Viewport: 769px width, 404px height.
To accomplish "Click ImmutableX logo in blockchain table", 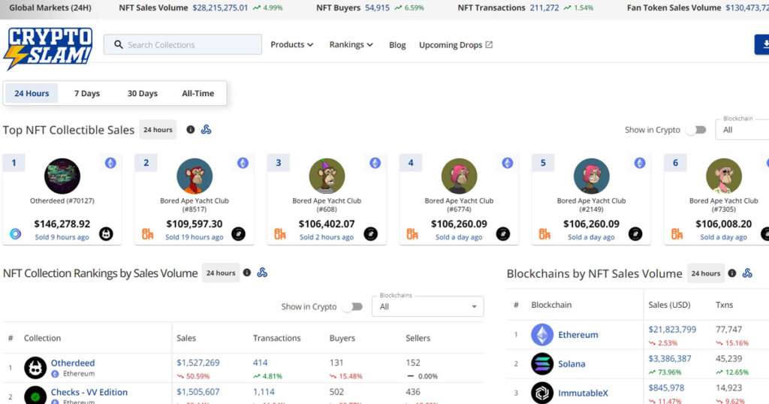I will pos(542,393).
